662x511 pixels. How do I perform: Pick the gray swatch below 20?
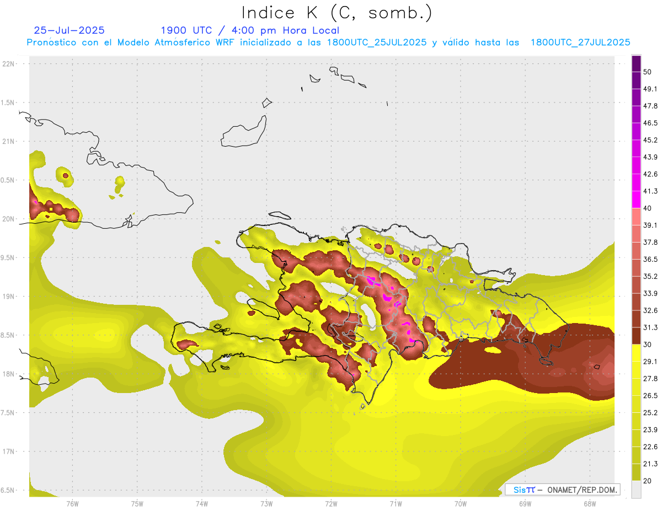636,490
